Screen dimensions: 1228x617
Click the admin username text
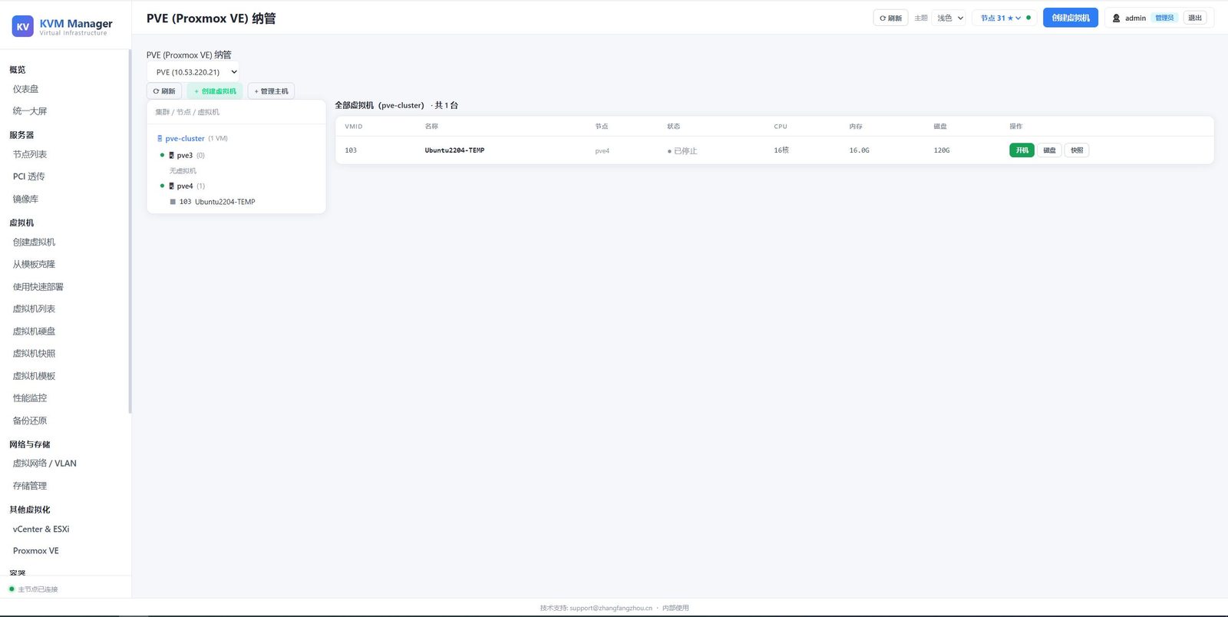click(x=1136, y=18)
